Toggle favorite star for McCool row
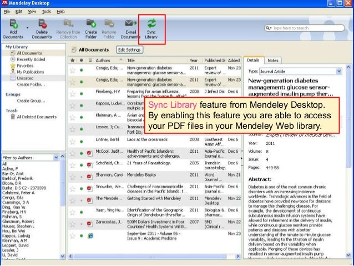The height and width of the screenshot is (266, 354). tap(73, 153)
